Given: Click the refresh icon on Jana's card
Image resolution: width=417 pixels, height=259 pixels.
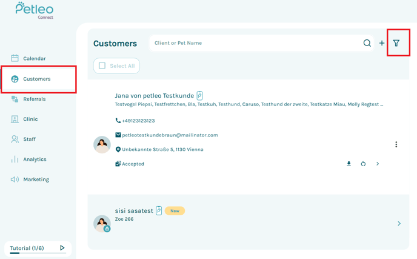Looking at the screenshot, I should tap(363, 164).
